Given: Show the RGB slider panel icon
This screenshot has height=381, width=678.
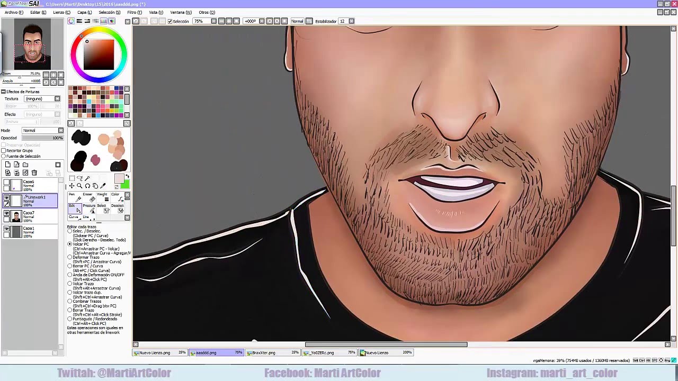Looking at the screenshot, I should 79,21.
